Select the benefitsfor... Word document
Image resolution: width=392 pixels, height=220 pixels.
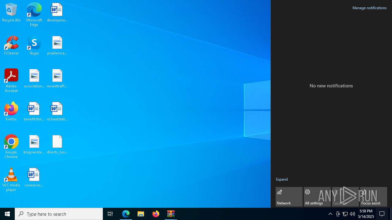(34, 112)
